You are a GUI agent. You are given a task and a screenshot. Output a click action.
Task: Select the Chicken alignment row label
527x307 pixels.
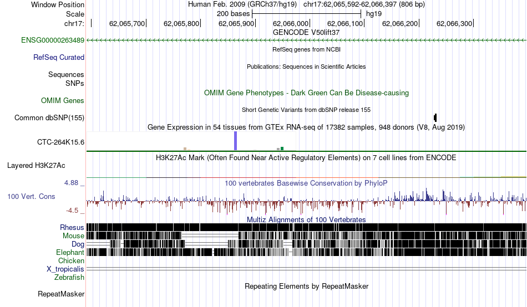point(71,260)
